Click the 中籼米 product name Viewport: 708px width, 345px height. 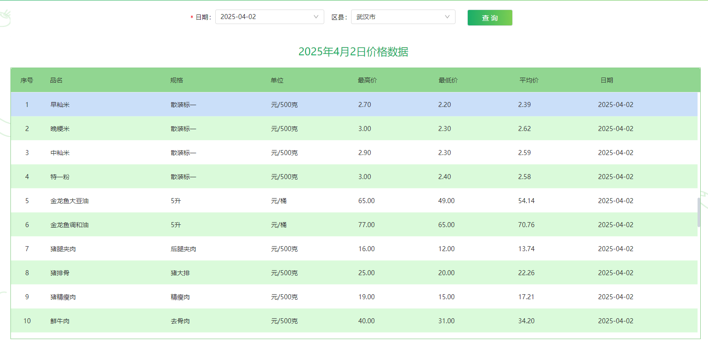click(60, 153)
